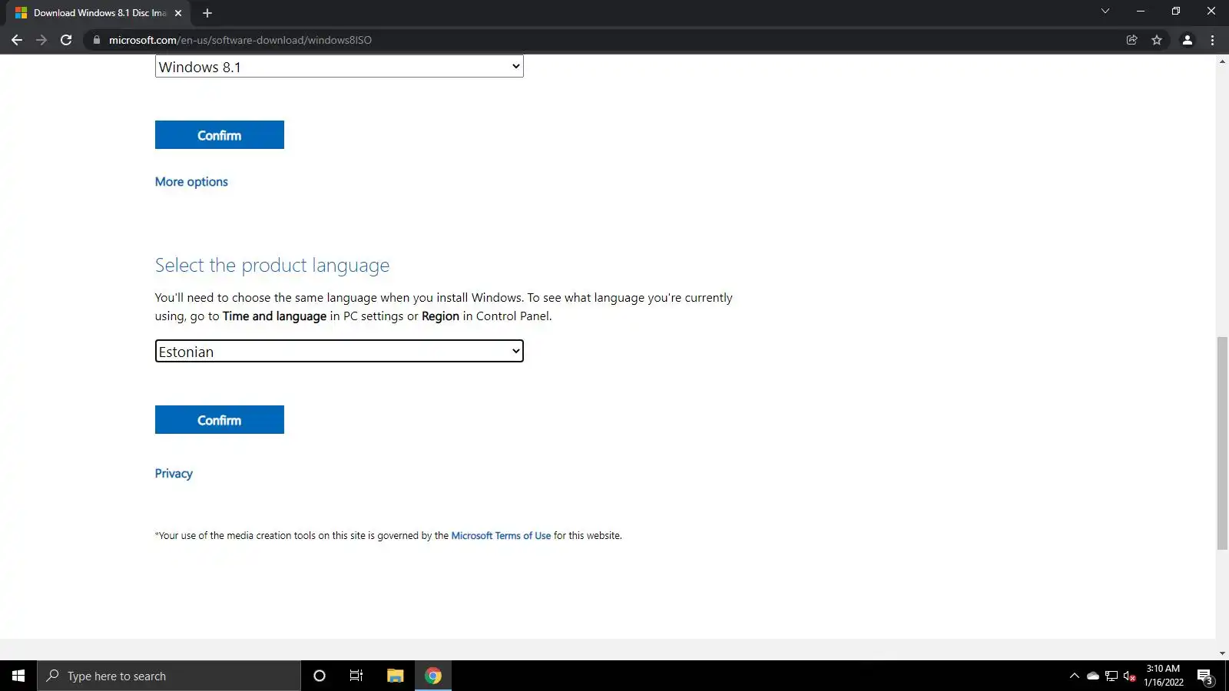
Task: View site security lock information
Action: [x=96, y=40]
